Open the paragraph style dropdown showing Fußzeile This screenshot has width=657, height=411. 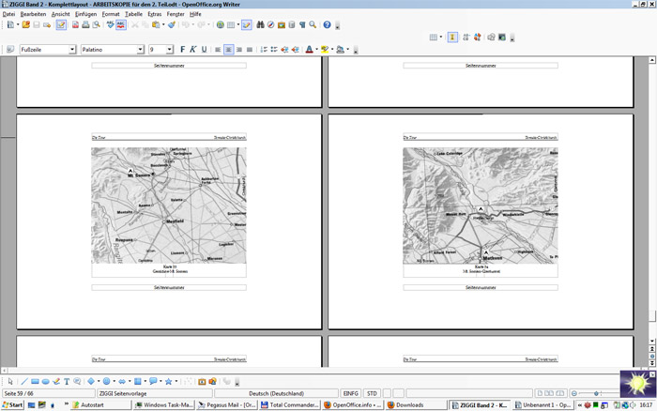click(70, 49)
